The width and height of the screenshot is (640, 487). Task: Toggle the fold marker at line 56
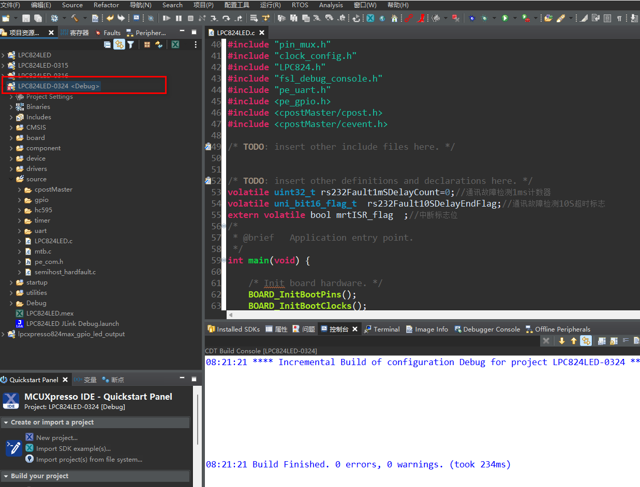(x=225, y=226)
